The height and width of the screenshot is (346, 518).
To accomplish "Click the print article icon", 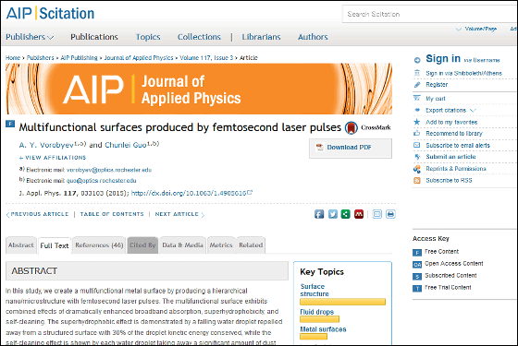I will [x=390, y=214].
